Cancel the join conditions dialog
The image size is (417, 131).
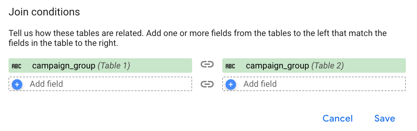point(338,118)
